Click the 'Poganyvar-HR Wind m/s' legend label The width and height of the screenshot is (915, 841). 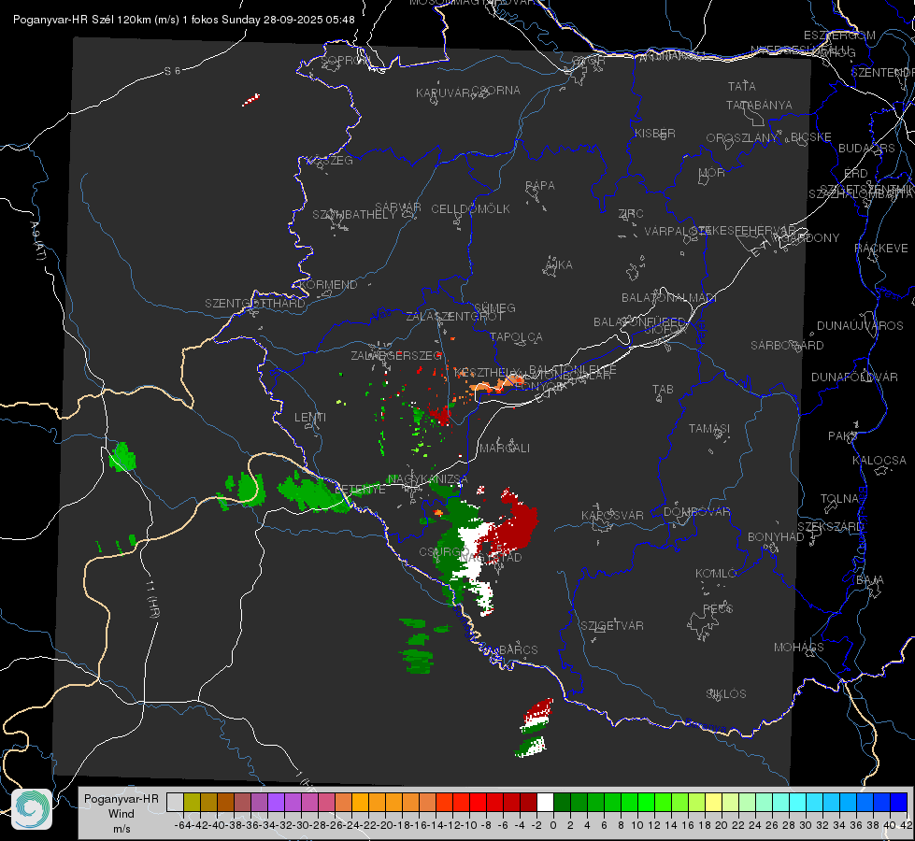[x=122, y=814]
